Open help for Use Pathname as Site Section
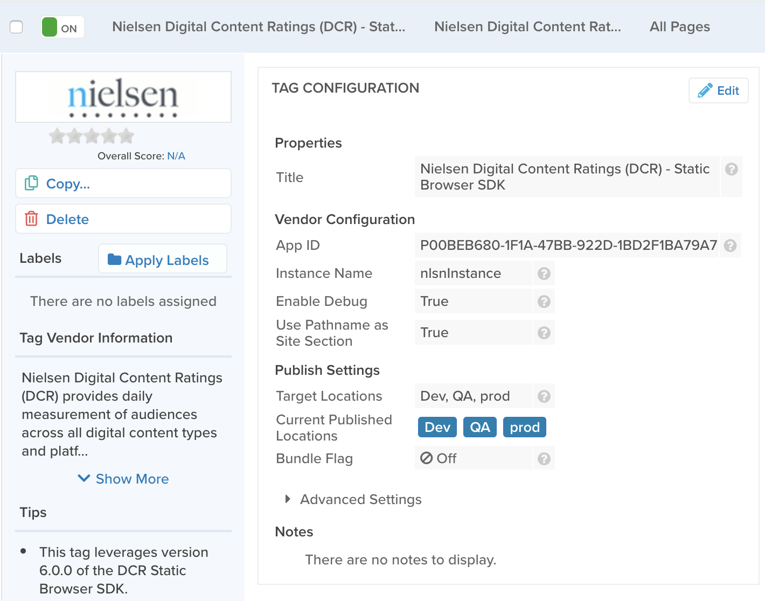This screenshot has height=601, width=765. coord(544,333)
